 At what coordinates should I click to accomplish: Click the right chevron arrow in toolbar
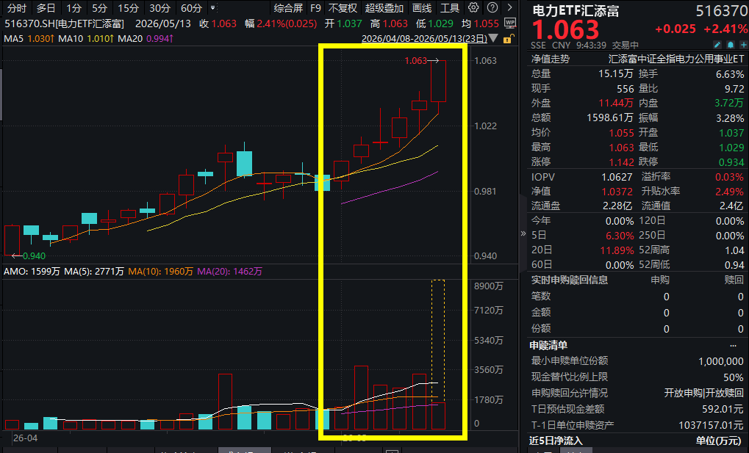509,7
